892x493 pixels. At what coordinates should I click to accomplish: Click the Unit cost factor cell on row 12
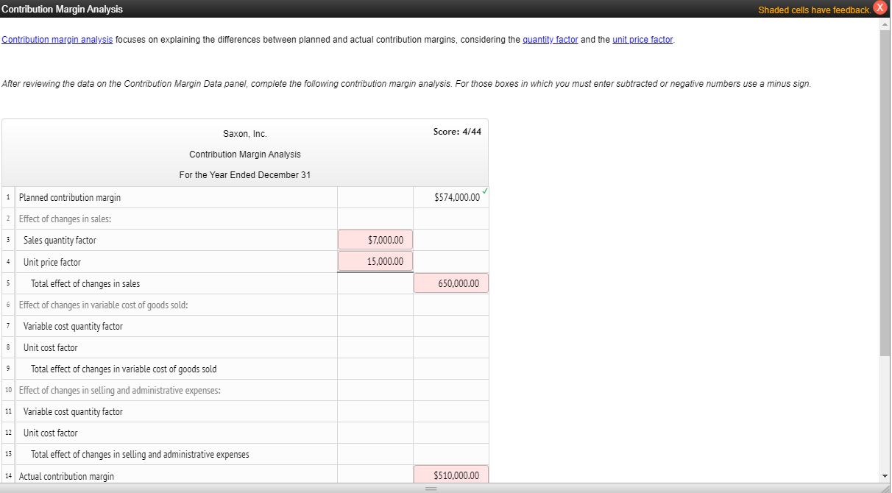click(375, 432)
